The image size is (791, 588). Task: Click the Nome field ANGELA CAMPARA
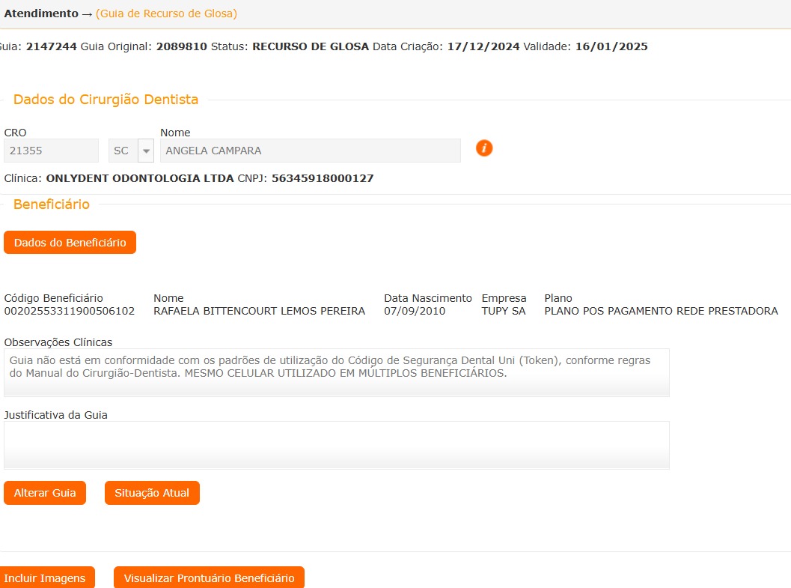[x=311, y=151]
